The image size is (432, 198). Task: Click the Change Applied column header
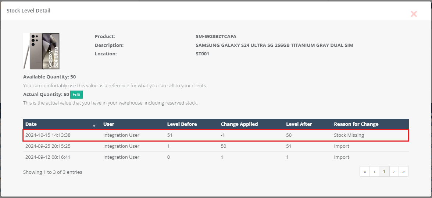point(239,124)
